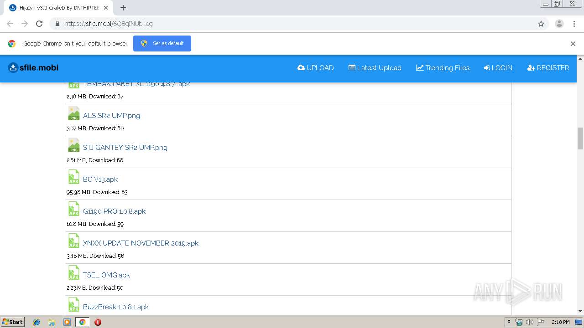Viewport: 584px width, 328px height.
Task: Click '2.23 MB, Download: 50' text
Action: (95, 288)
